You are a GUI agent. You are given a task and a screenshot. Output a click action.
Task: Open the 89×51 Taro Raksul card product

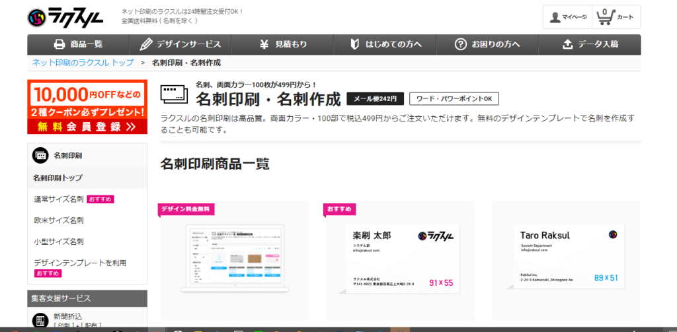(566, 261)
